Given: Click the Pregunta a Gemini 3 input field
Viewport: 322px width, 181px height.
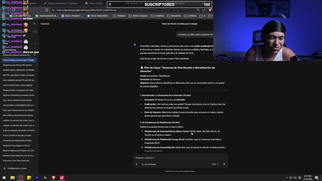Looking at the screenshot, I should (x=180, y=158).
